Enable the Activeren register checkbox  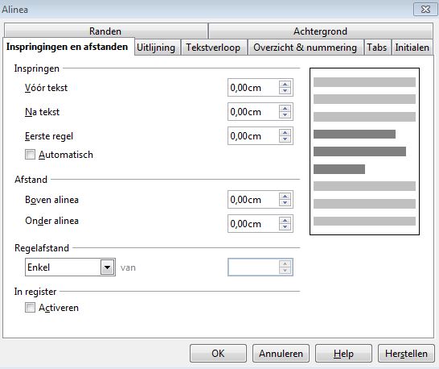[30, 307]
